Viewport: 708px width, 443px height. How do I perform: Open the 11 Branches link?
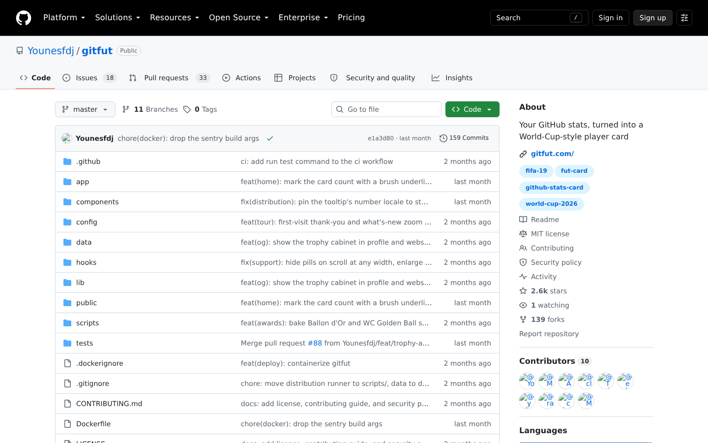click(x=150, y=109)
